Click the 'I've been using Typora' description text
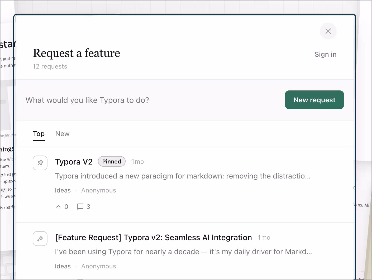The width and height of the screenshot is (372, 280). [184, 252]
